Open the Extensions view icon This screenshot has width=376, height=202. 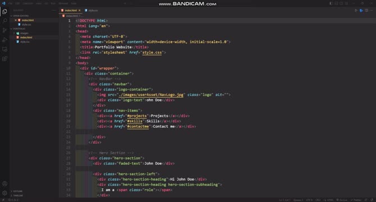pyautogui.click(x=4, y=59)
